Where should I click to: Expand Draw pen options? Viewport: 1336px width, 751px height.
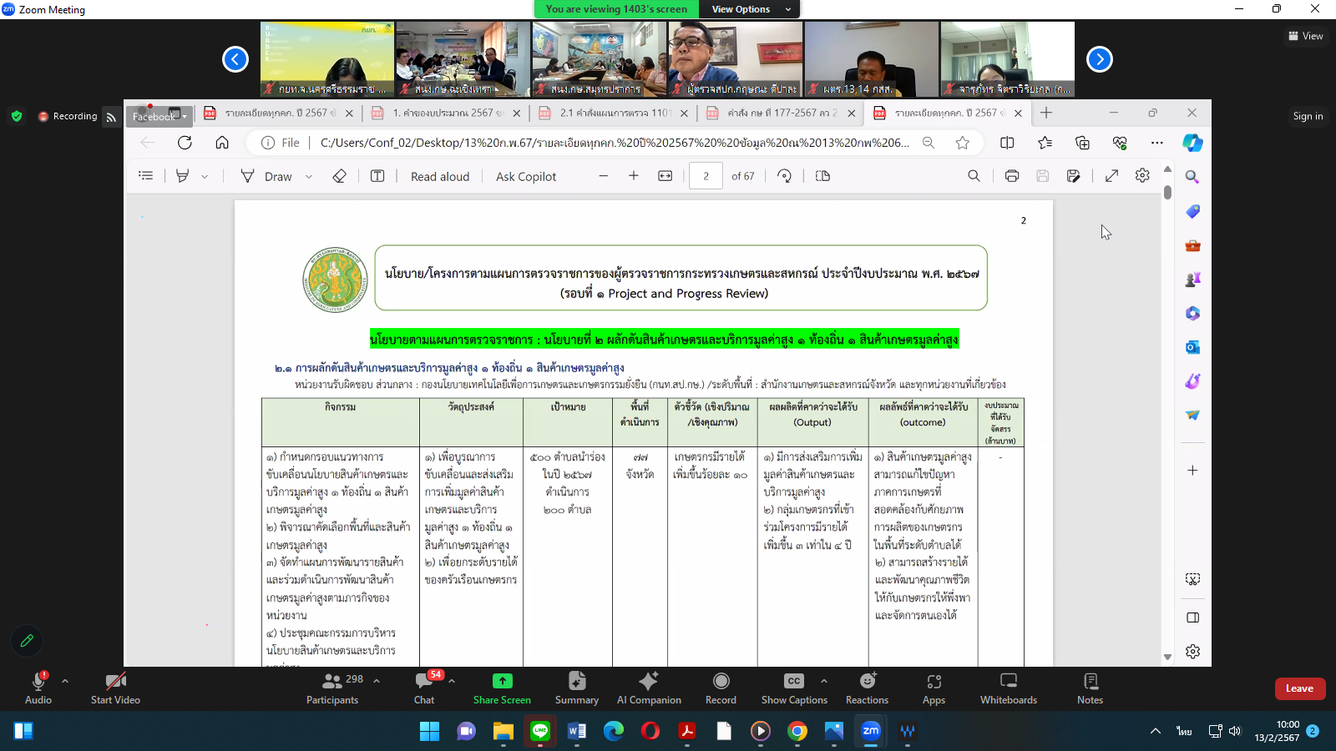pos(309,176)
